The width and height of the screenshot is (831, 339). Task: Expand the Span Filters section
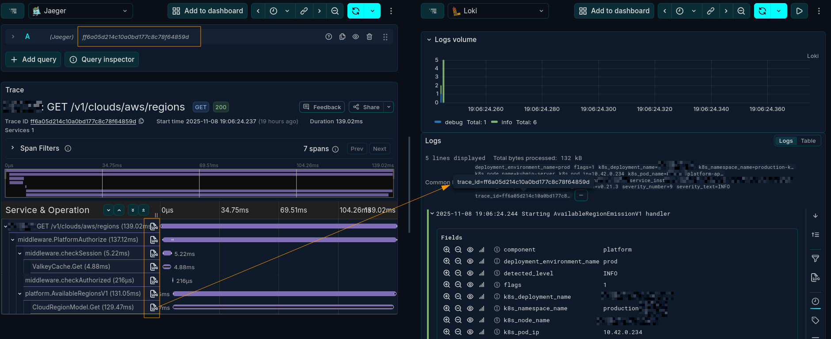coord(12,148)
